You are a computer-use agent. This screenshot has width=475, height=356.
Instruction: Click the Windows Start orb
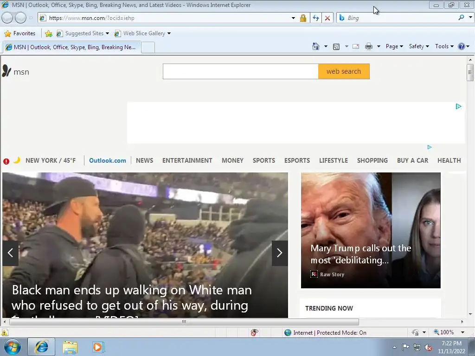[13, 347]
